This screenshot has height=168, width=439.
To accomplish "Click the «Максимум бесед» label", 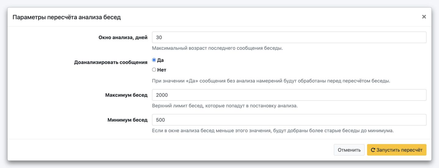I will (126, 95).
